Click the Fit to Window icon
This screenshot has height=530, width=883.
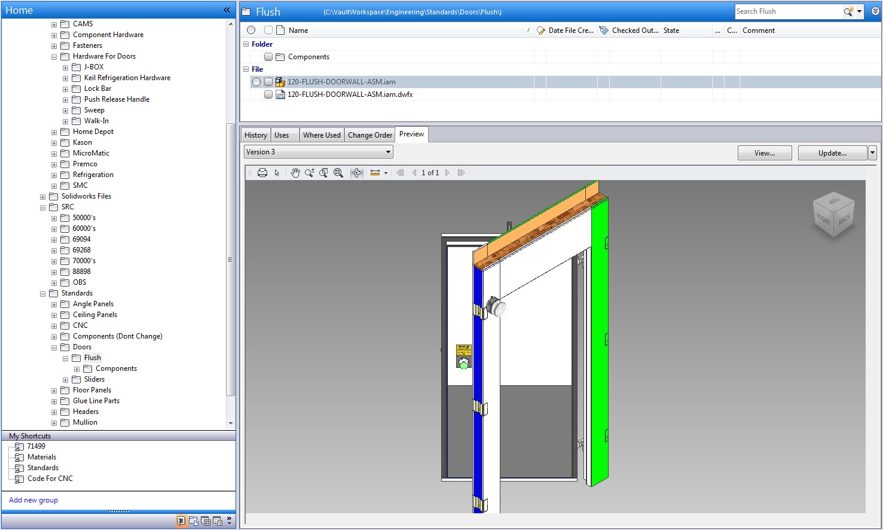(338, 172)
